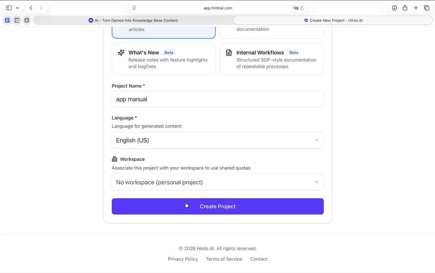This screenshot has width=435, height=273.
Task: Click the Create Project button
Action: click(x=217, y=207)
